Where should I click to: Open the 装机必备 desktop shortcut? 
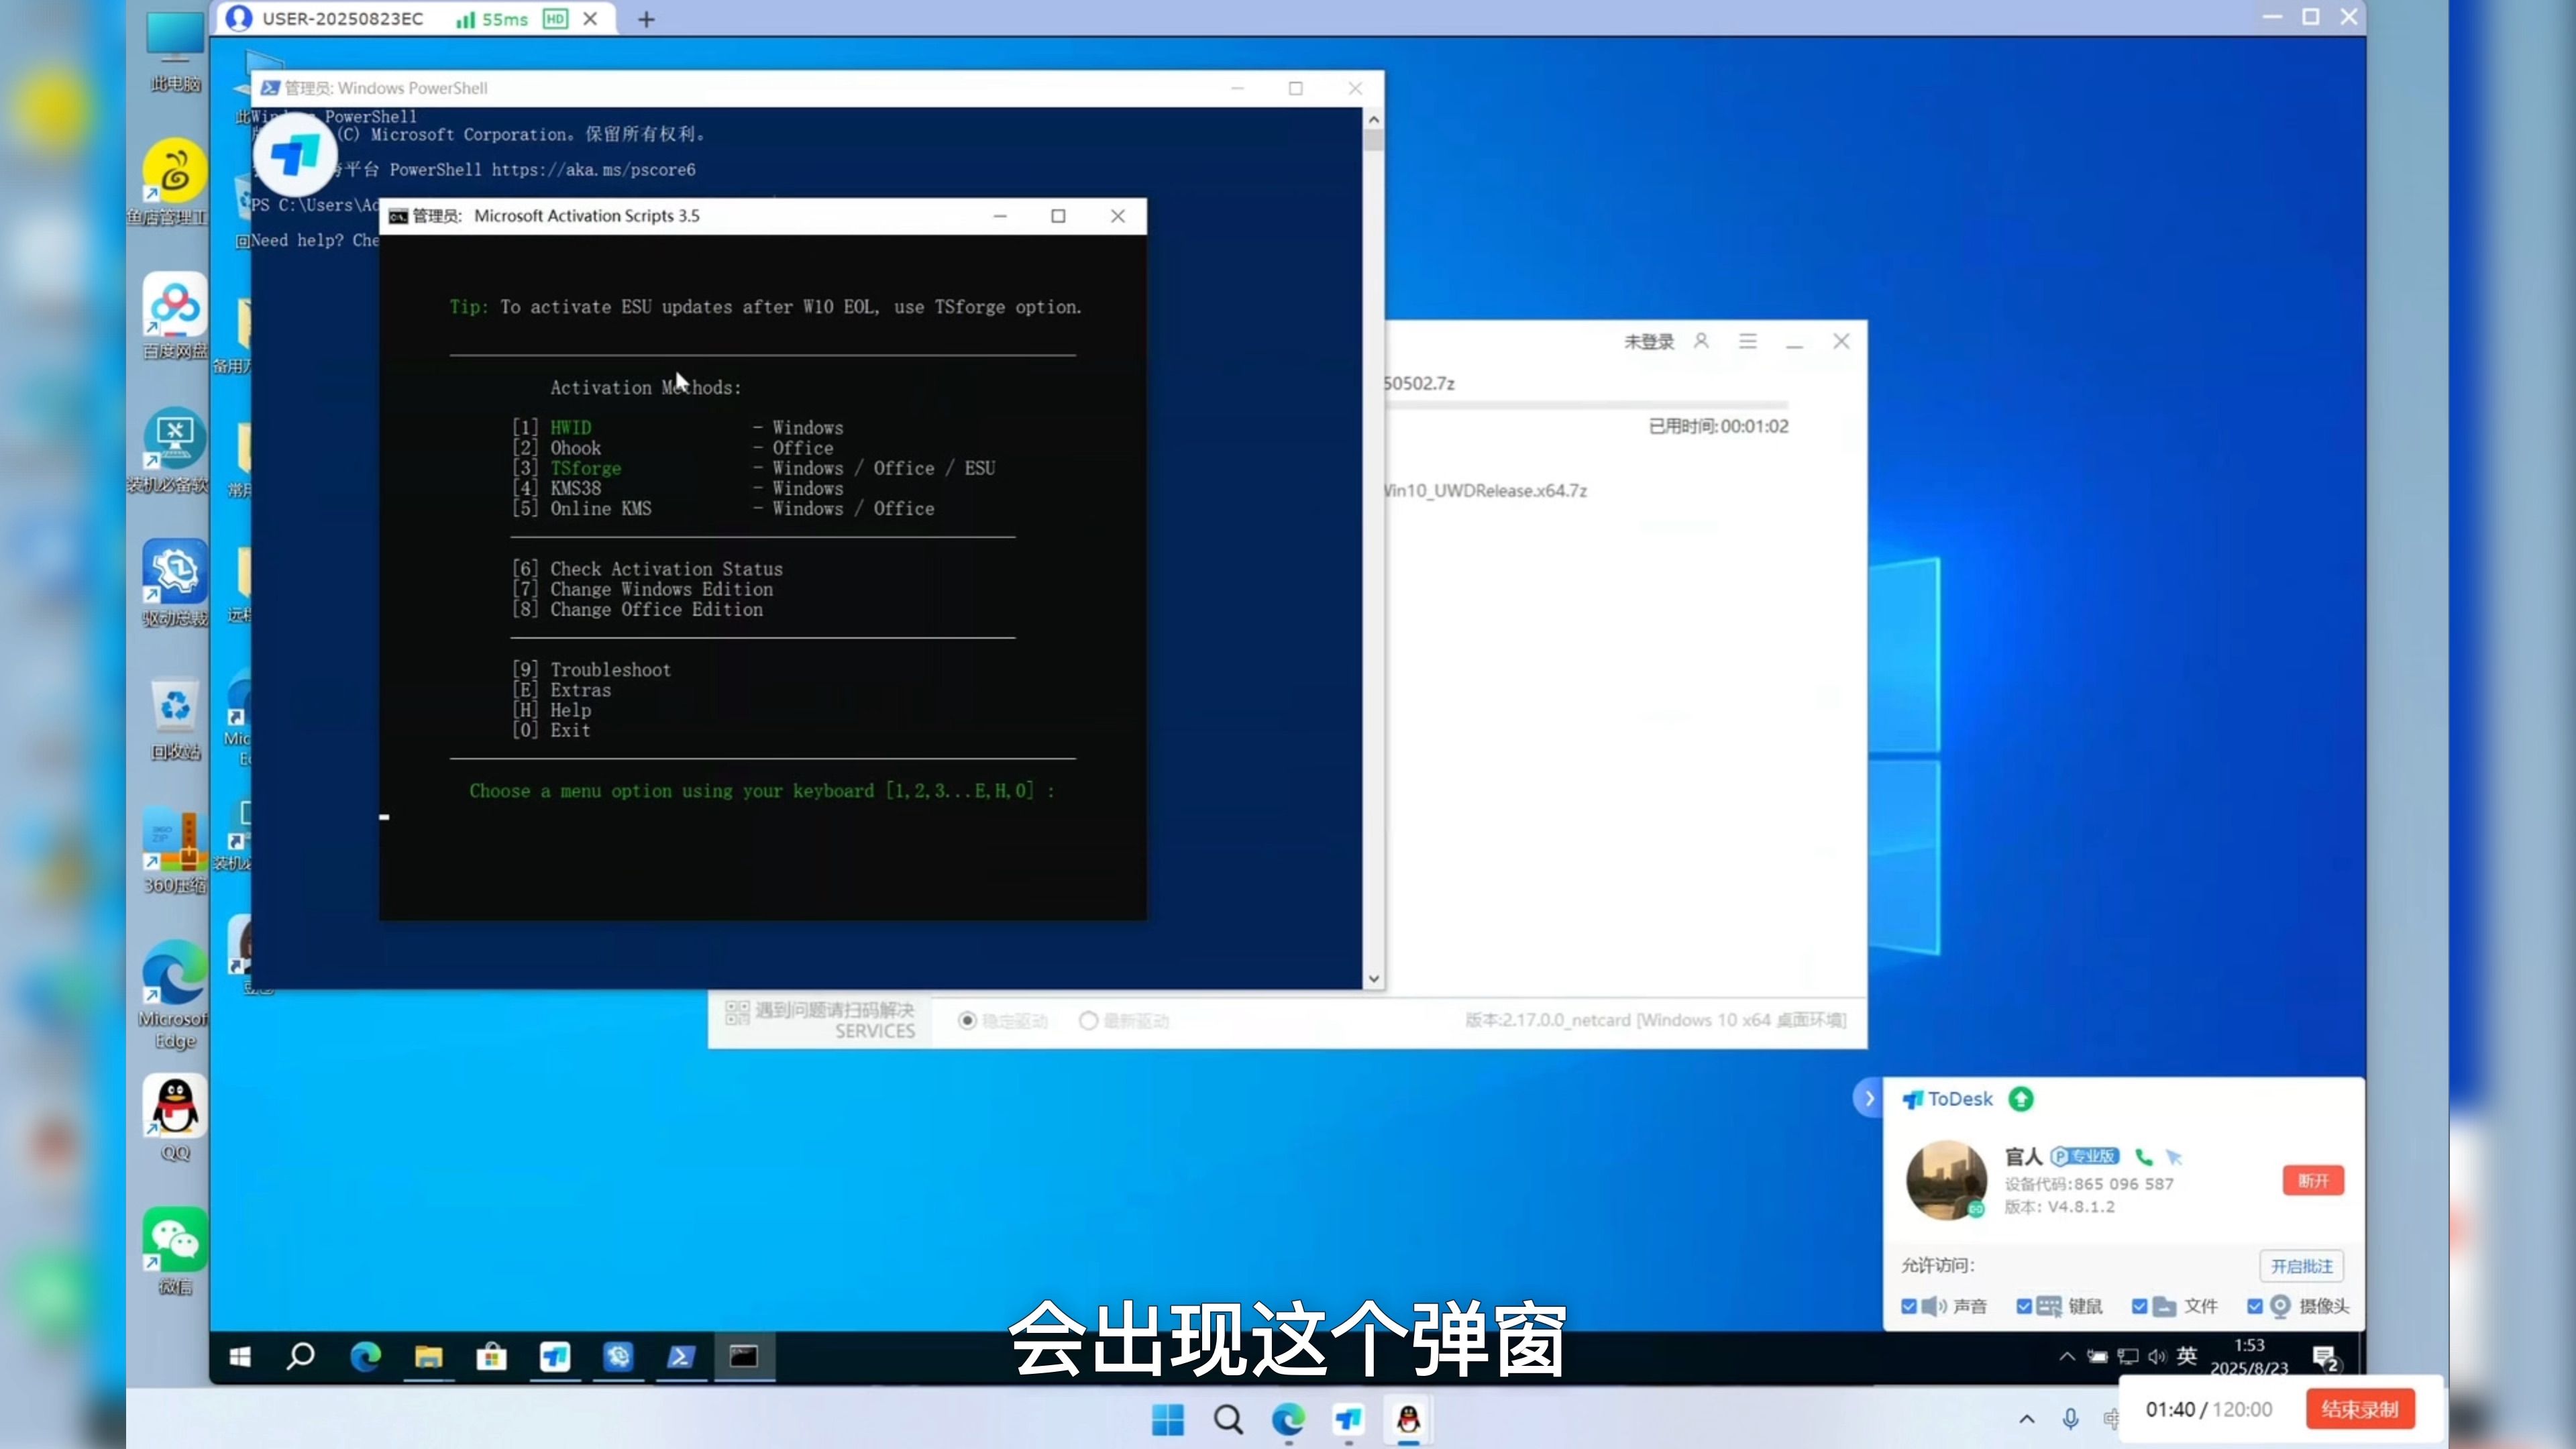point(175,450)
